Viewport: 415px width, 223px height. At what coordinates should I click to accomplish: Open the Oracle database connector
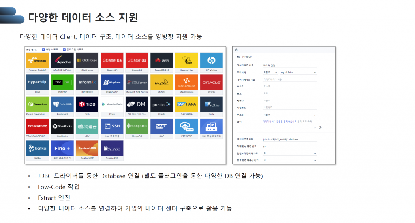click(211, 82)
